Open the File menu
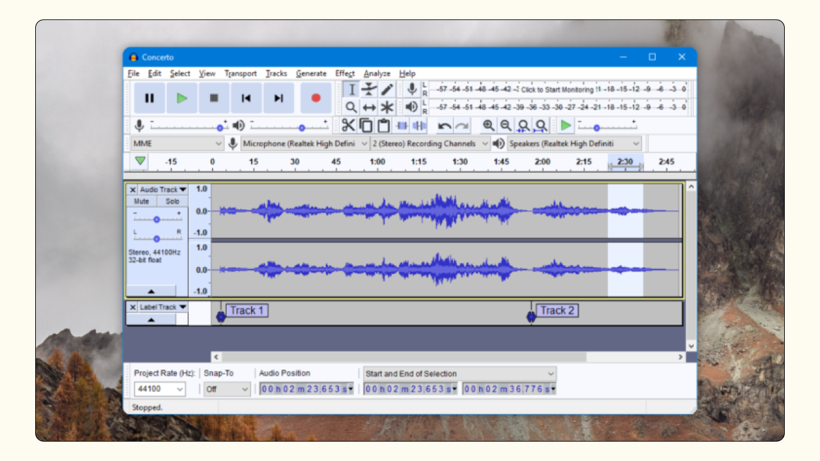Viewport: 820px width, 461px height. (133, 74)
